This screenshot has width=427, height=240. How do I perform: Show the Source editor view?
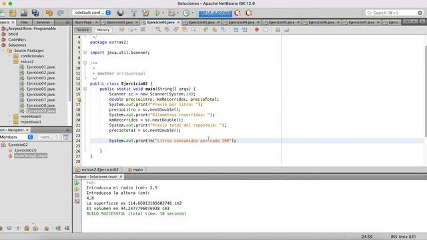point(83,30)
